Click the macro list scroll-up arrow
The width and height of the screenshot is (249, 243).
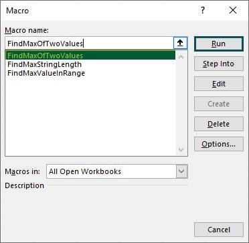pyautogui.click(x=181, y=57)
